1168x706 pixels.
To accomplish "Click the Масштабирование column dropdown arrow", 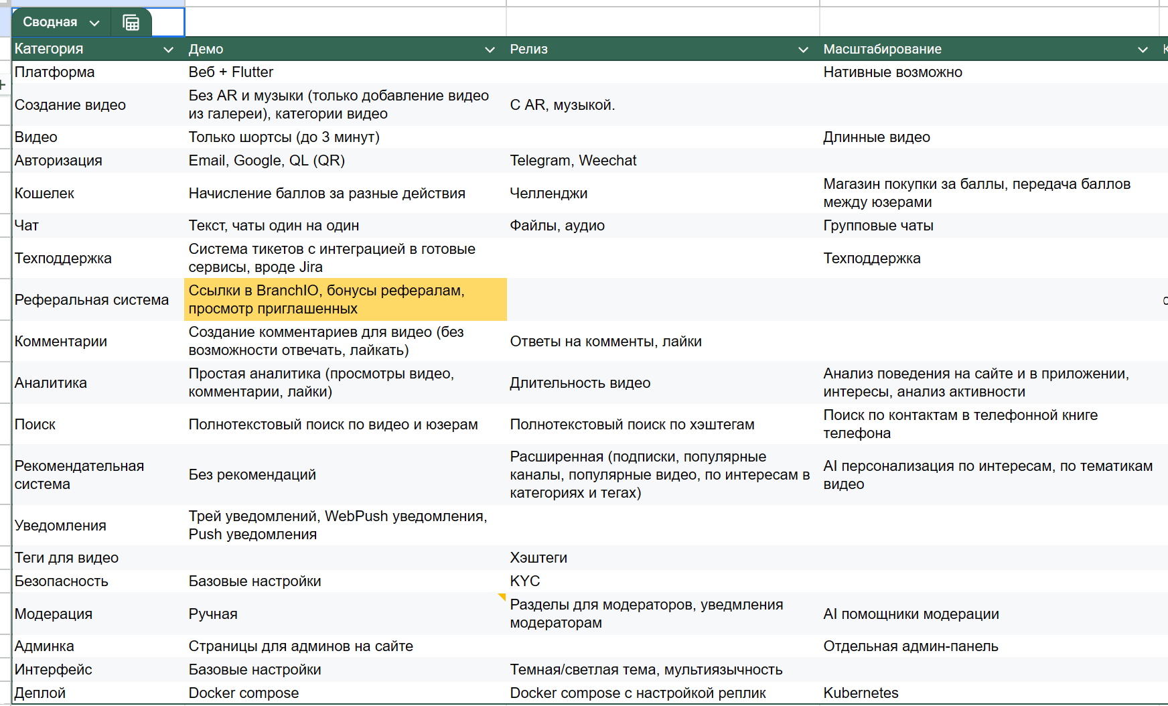I will tap(1143, 50).
